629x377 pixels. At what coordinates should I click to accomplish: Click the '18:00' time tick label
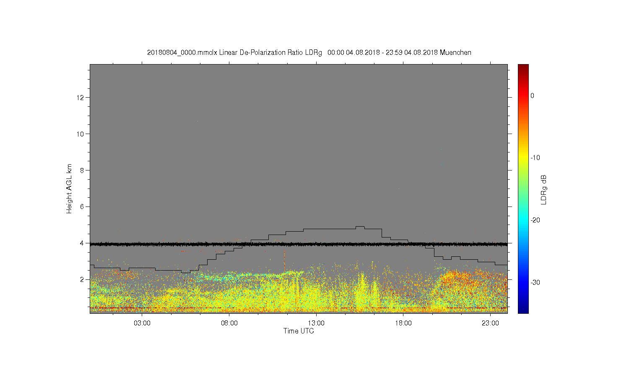click(403, 323)
